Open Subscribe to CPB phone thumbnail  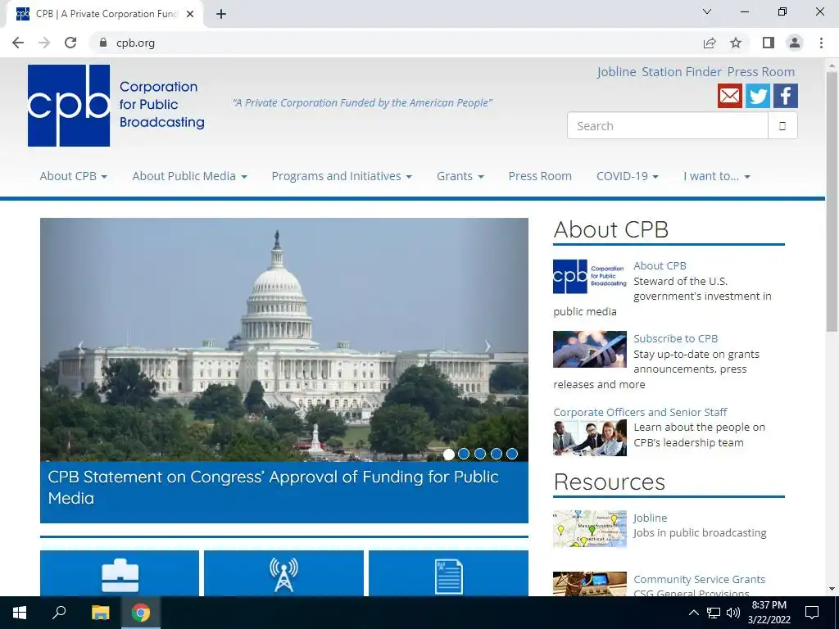(590, 349)
